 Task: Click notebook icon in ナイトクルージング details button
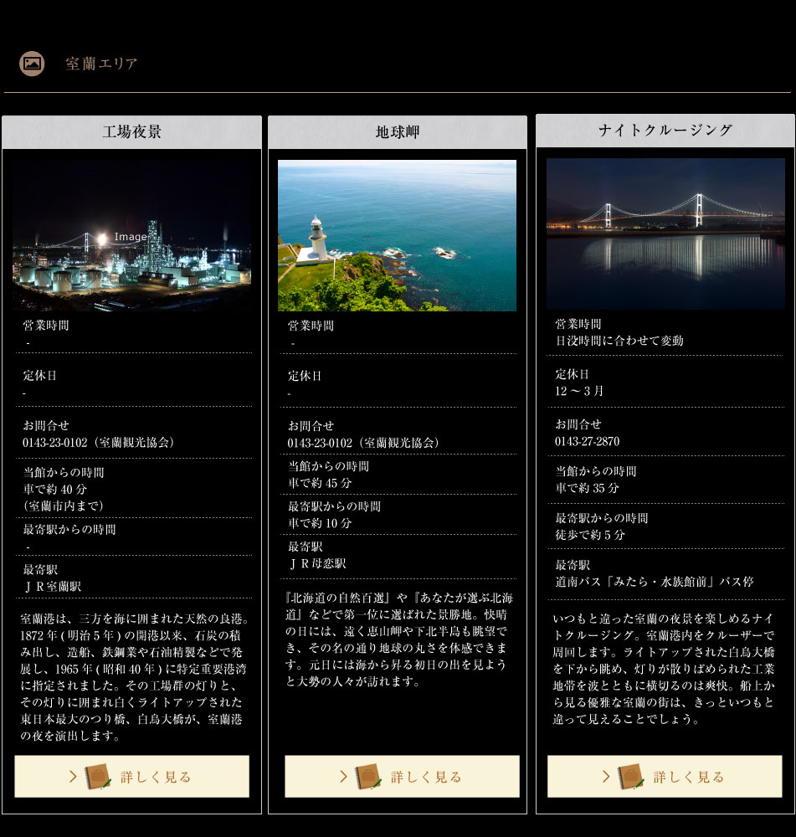point(631,777)
